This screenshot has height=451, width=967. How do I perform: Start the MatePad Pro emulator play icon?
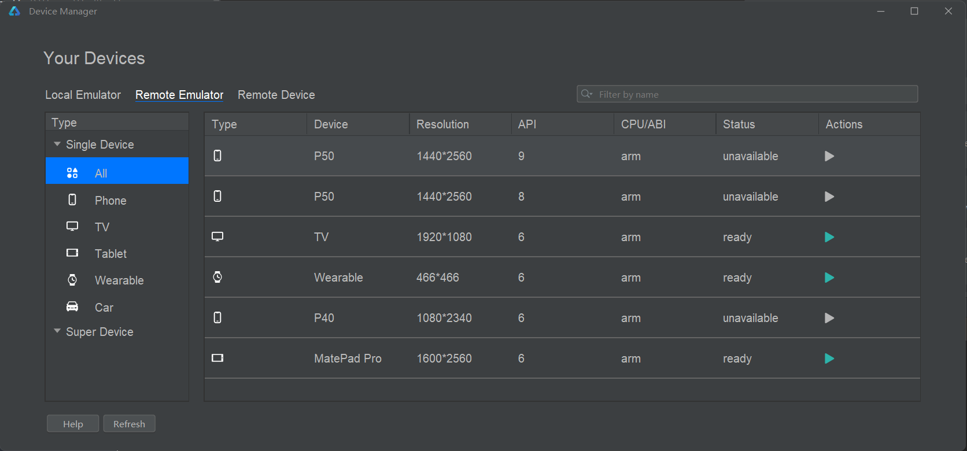pyautogui.click(x=829, y=358)
